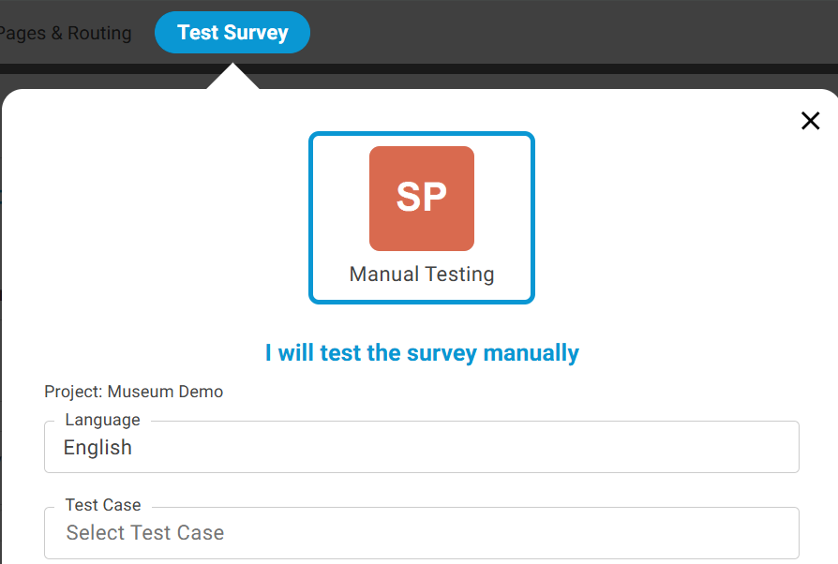838x564 pixels.
Task: Click the popup's triangular pointer arrow
Action: 232,79
